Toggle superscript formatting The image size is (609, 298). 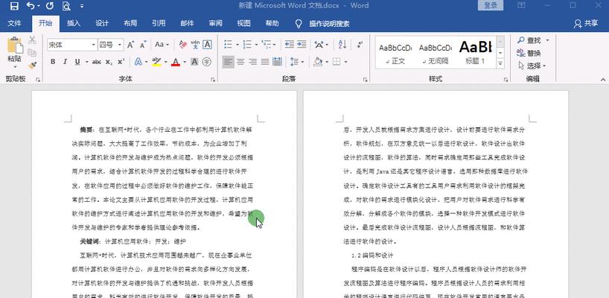[x=121, y=62]
